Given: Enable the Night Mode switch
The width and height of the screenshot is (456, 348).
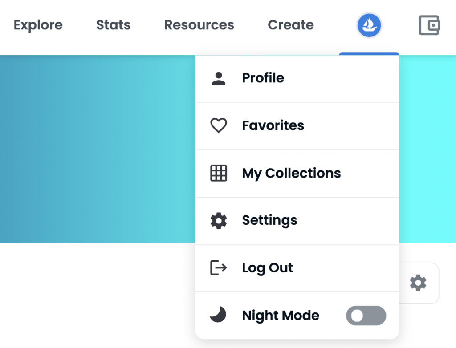Looking at the screenshot, I should pos(366,316).
